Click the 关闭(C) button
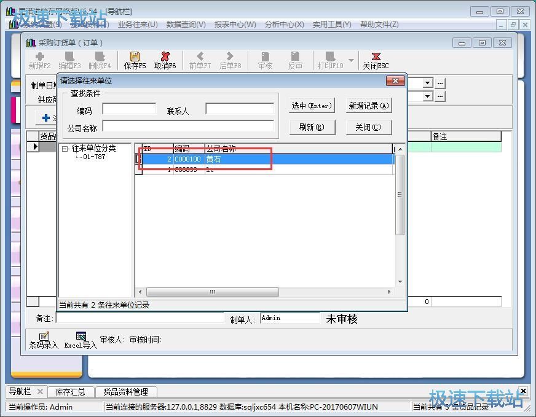 369,127
